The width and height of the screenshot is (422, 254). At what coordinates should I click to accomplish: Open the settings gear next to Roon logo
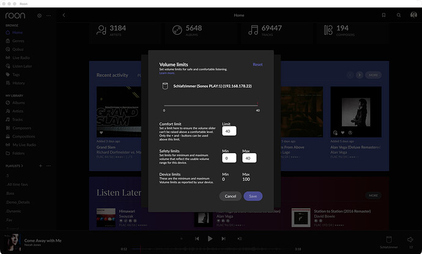pos(39,16)
